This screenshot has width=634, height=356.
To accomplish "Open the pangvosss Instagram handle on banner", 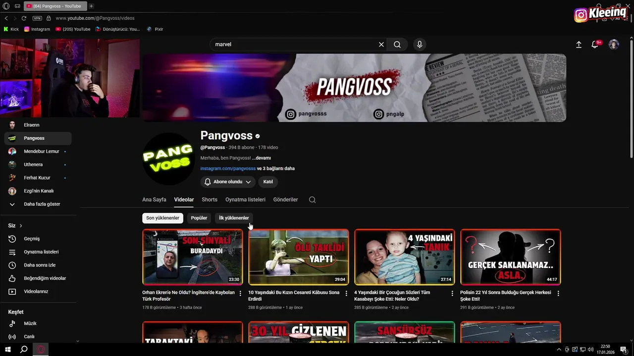I will point(307,114).
